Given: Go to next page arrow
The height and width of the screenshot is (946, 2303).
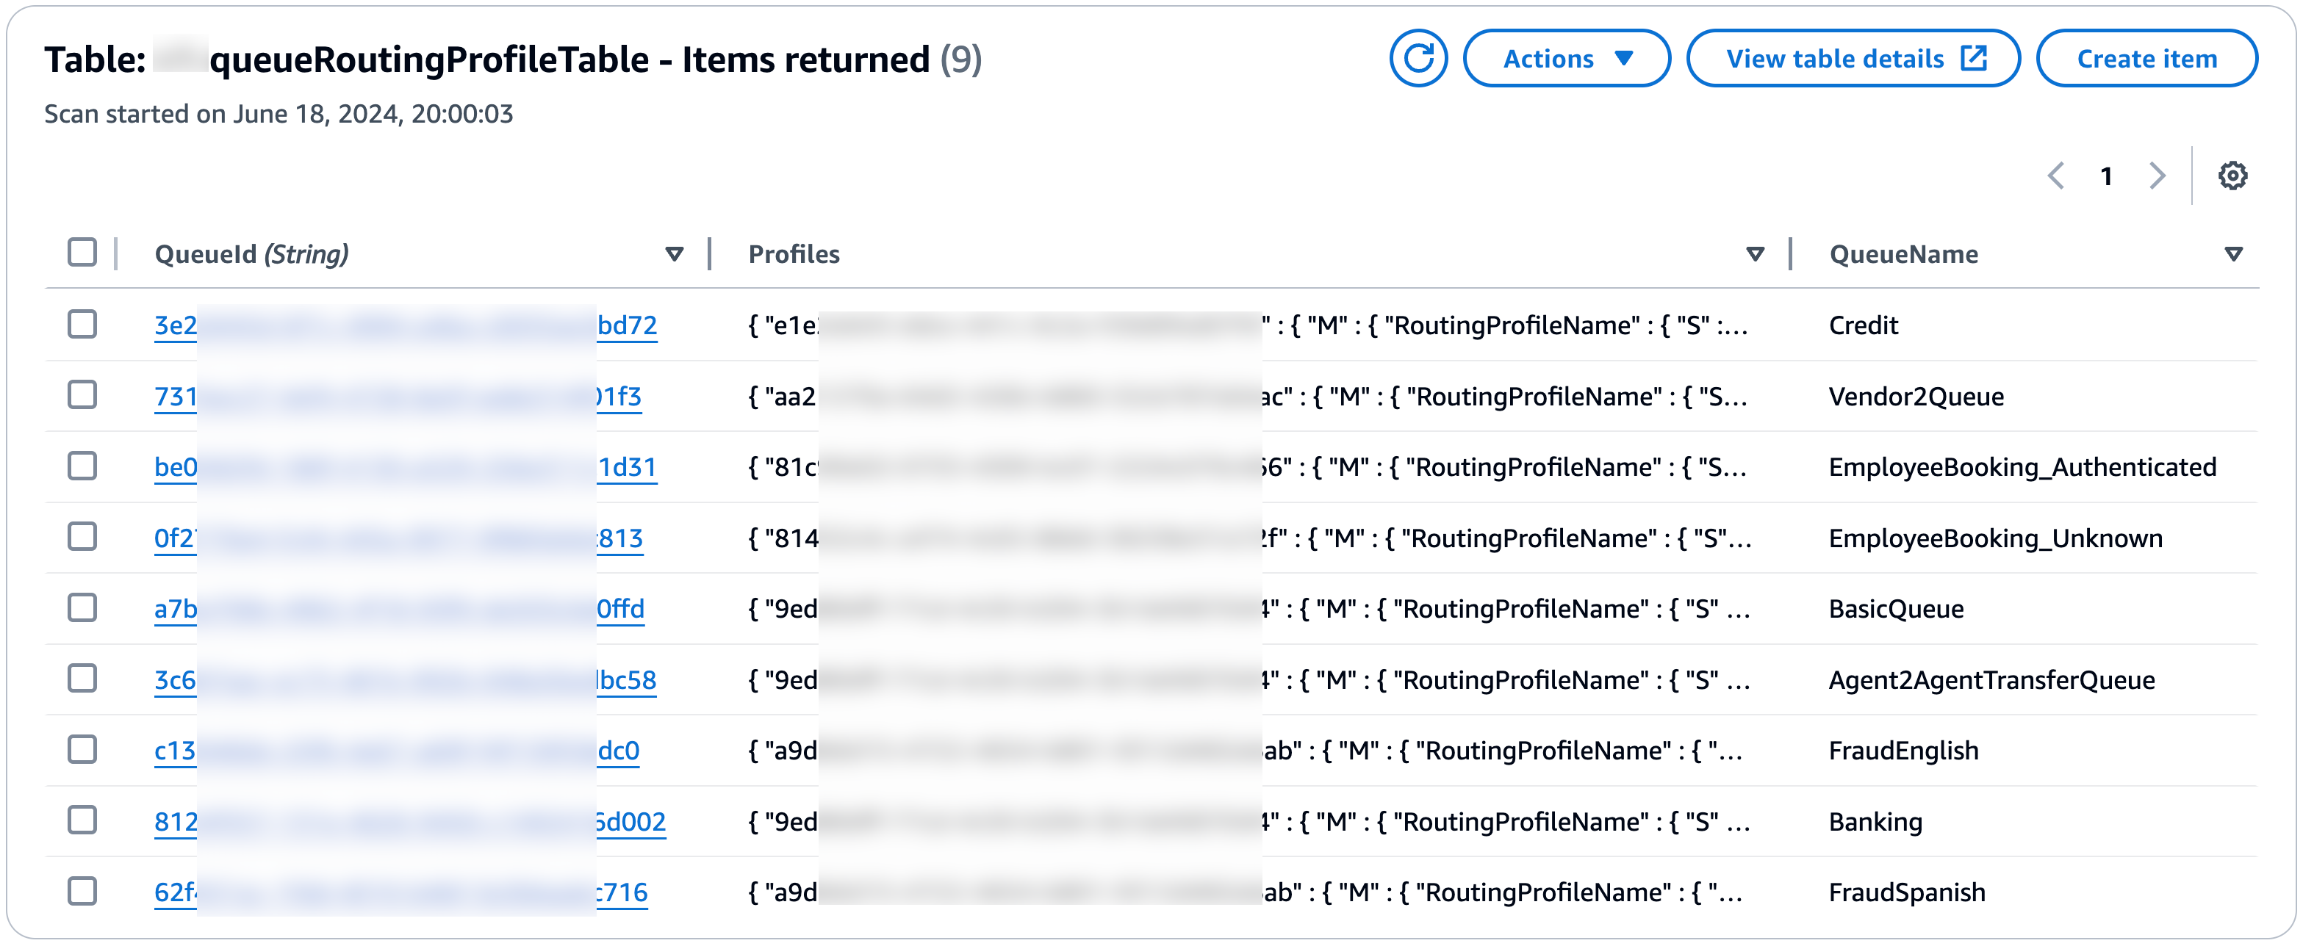Looking at the screenshot, I should coord(2158,176).
